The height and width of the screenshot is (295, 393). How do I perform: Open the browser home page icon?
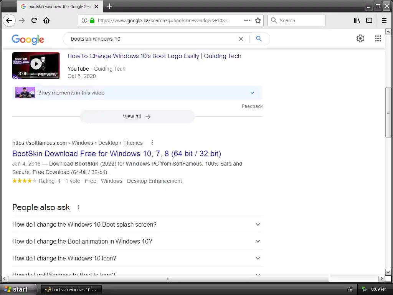click(46, 21)
